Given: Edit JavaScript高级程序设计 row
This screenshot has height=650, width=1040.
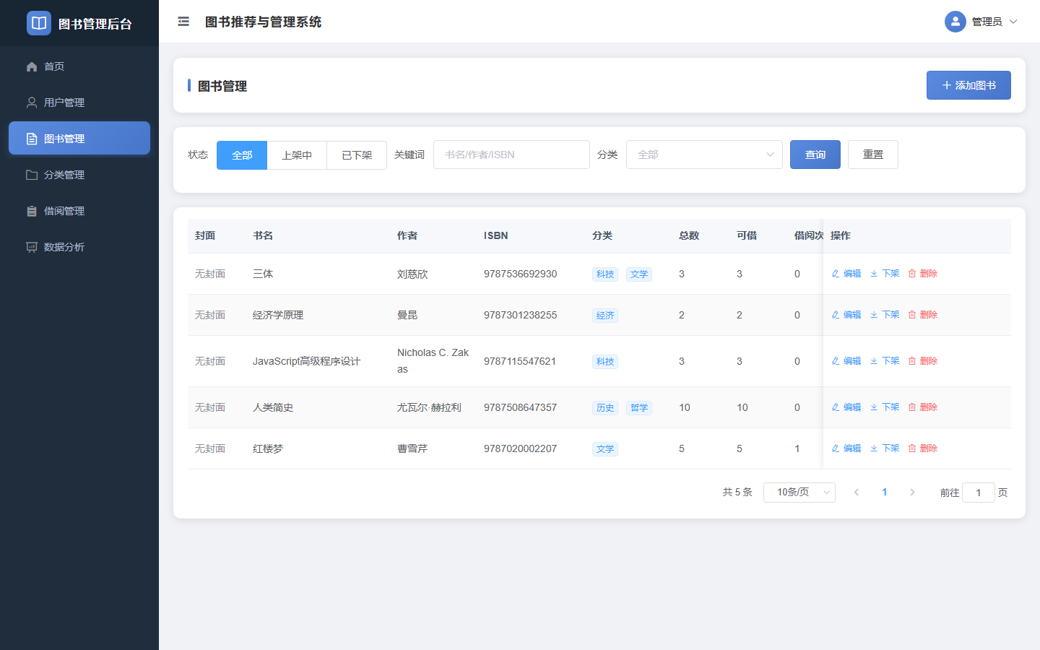Looking at the screenshot, I should [x=846, y=361].
